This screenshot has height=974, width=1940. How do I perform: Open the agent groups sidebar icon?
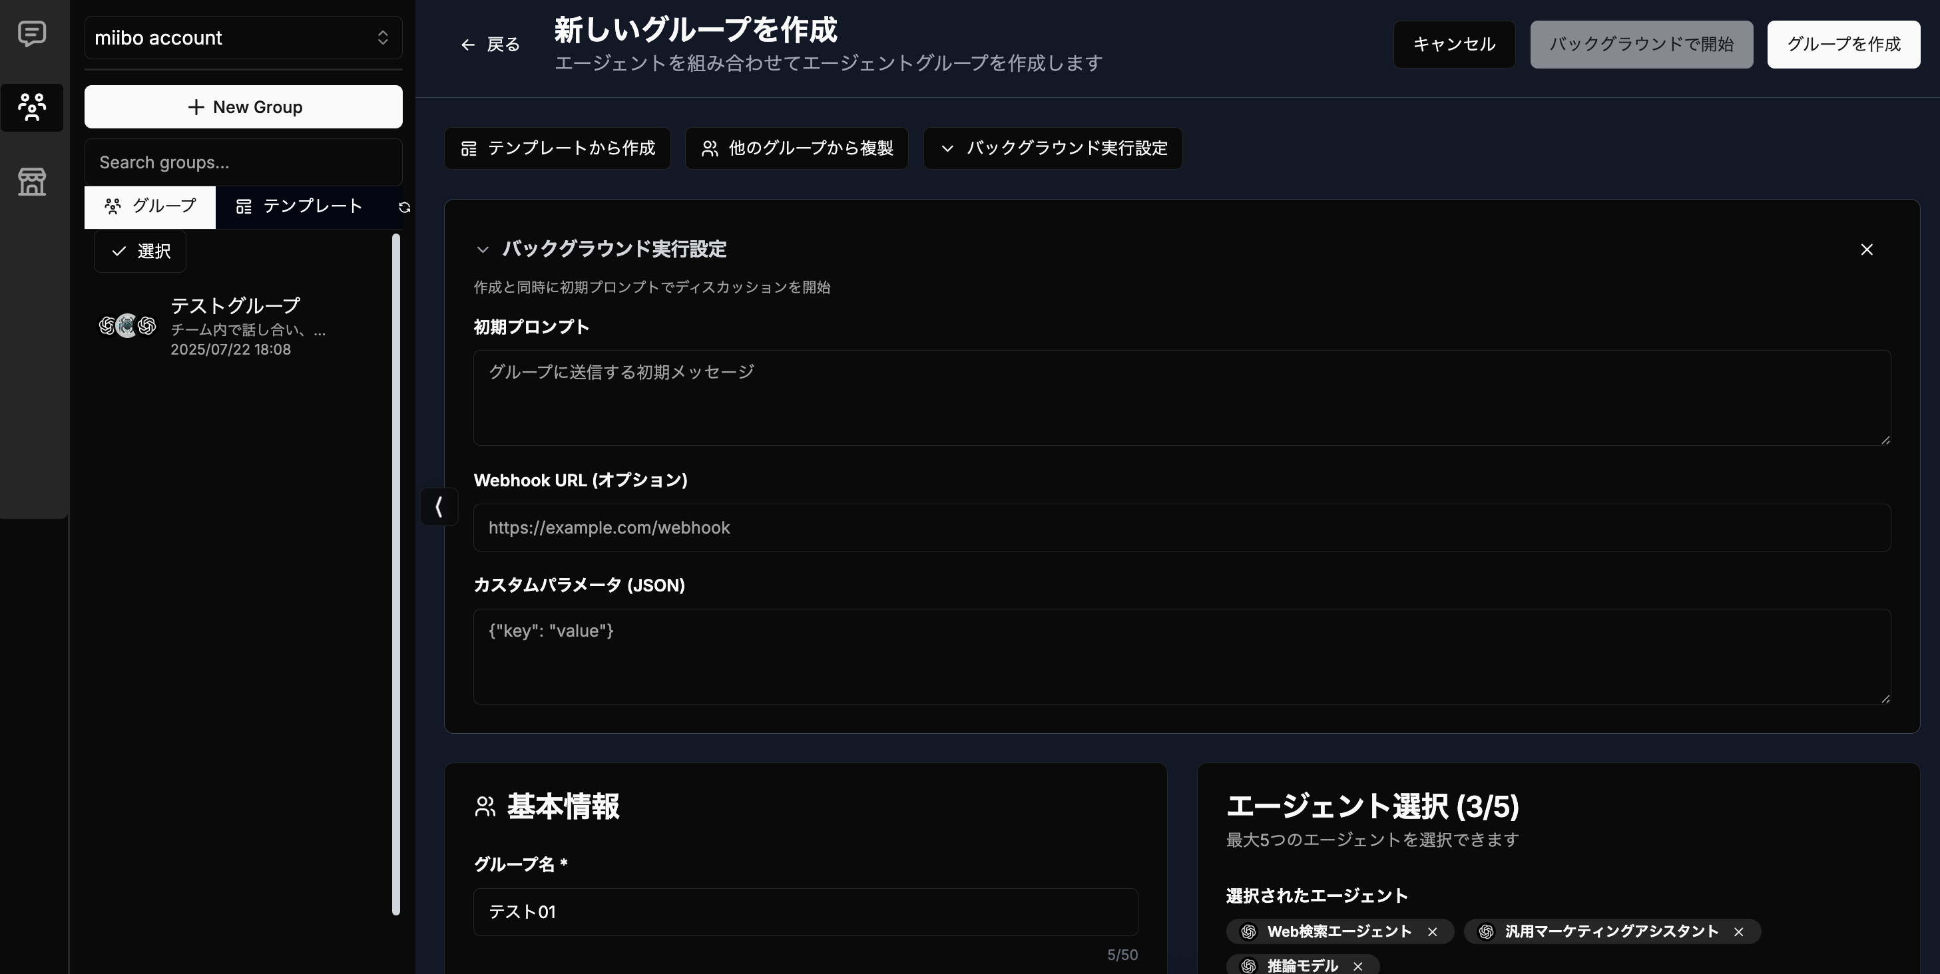[x=32, y=107]
